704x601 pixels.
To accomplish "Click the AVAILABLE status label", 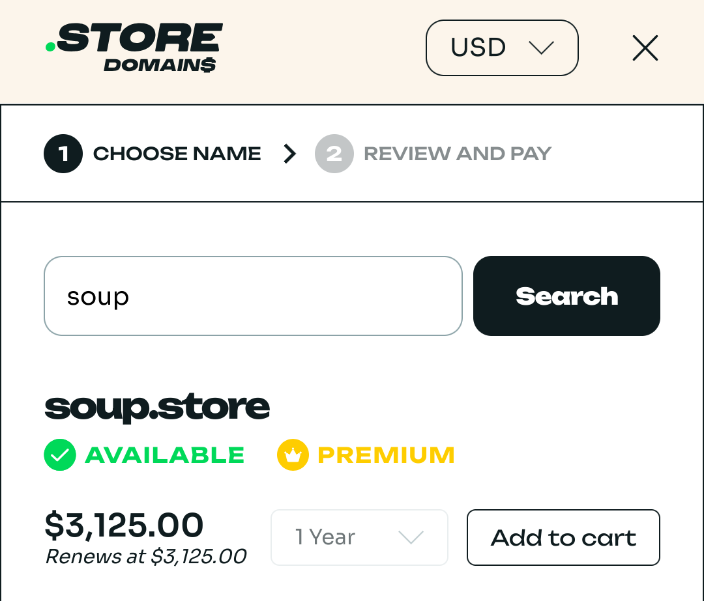I will (x=165, y=454).
